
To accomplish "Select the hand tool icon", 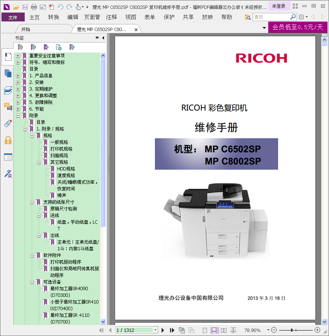I will point(78,7).
